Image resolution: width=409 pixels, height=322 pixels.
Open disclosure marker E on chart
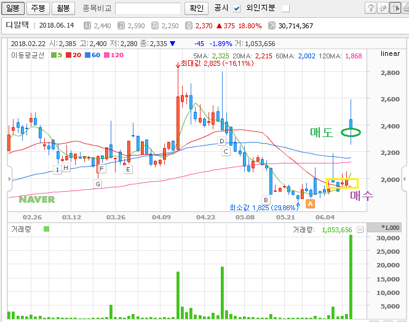(x=128, y=170)
